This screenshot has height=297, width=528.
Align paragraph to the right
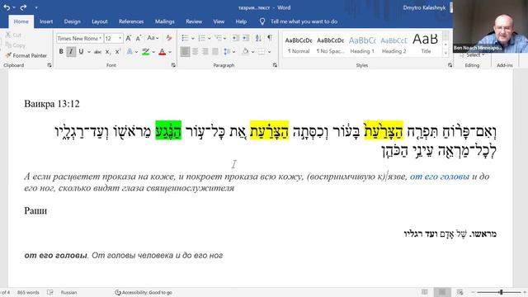point(205,52)
